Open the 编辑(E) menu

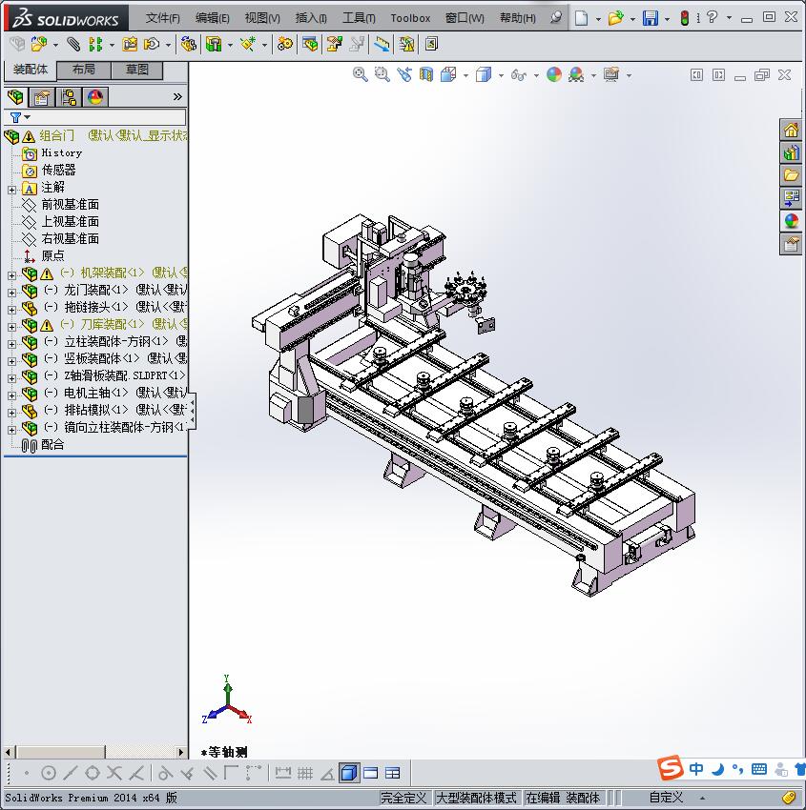click(x=212, y=18)
